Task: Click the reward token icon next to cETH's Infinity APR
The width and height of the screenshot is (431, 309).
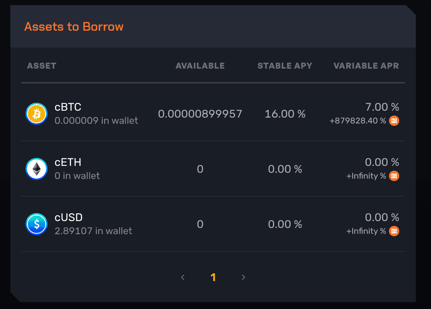Action: (393, 176)
